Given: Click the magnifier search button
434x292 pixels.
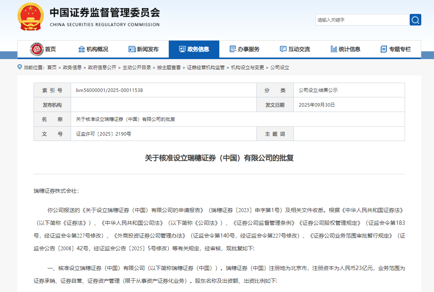Looking at the screenshot, I should [x=415, y=20].
